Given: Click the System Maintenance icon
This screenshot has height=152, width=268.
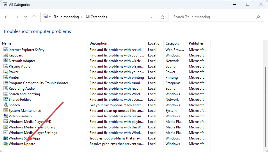Looking at the screenshot, I should [x=6, y=110].
